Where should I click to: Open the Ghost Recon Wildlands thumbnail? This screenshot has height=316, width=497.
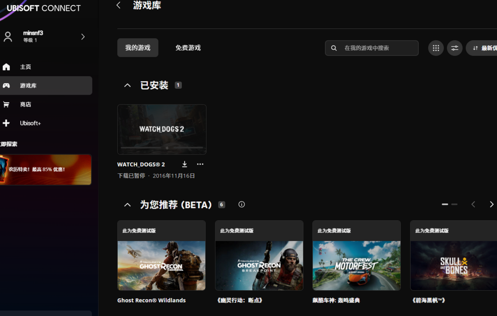click(162, 265)
